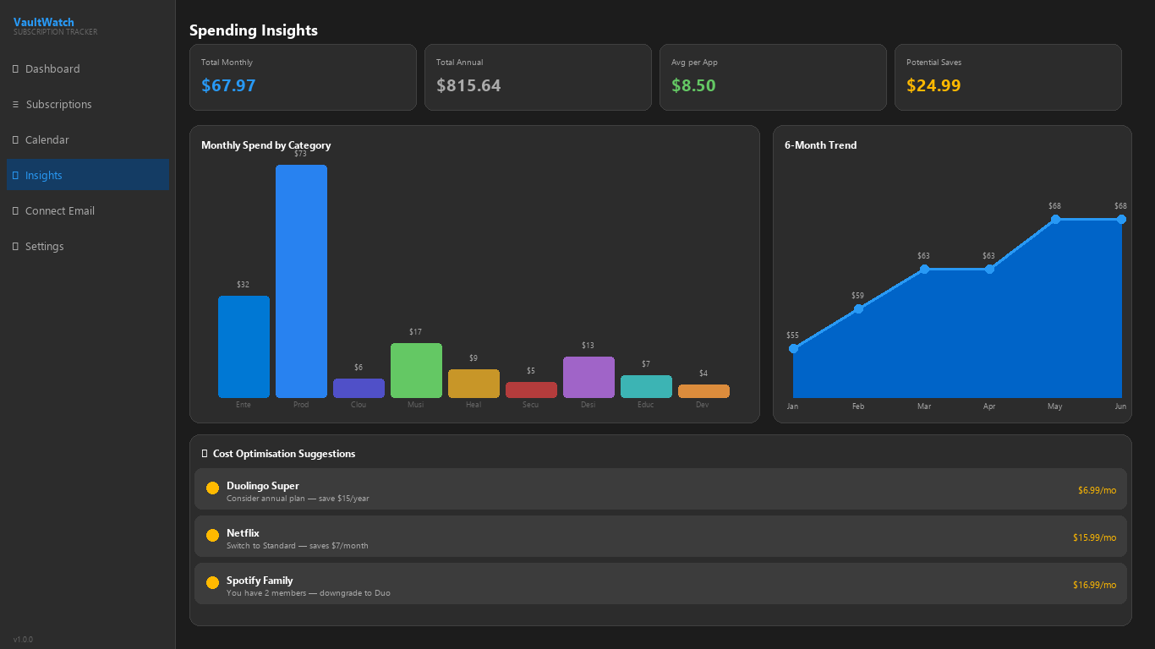This screenshot has width=1155, height=649.
Task: Click the Jan data point at $55
Action: tap(793, 348)
